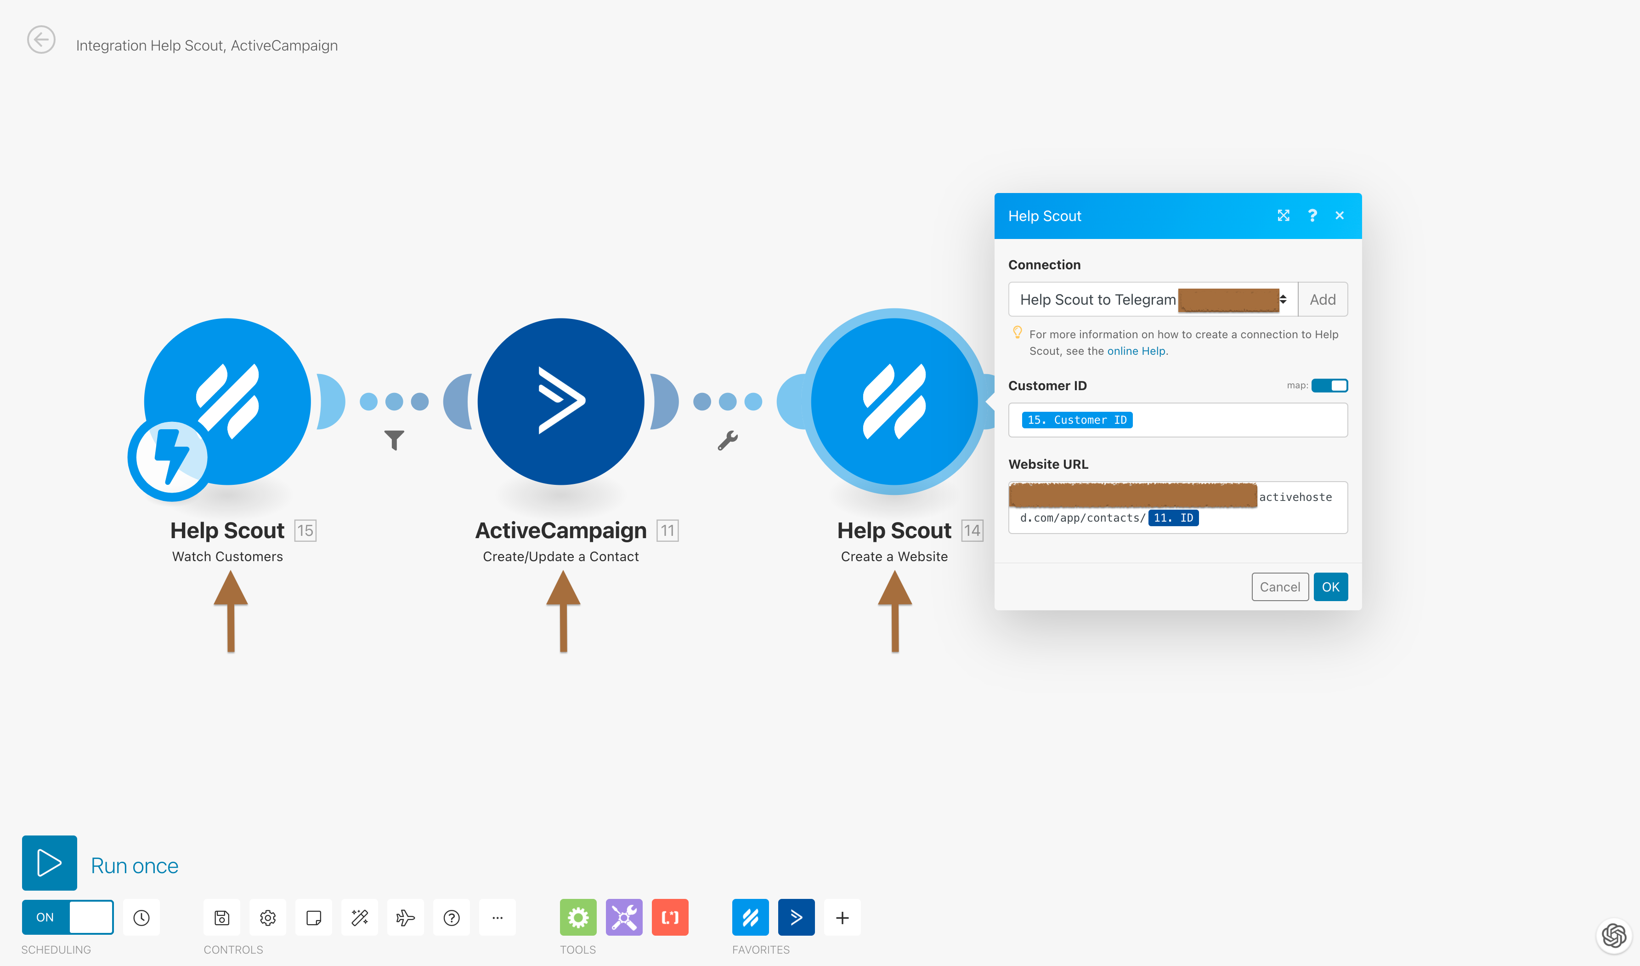Click the Run once play button

click(50, 863)
